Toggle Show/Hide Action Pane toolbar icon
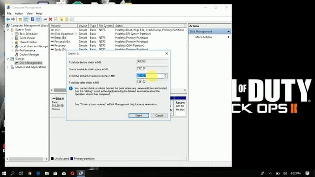The image size is (315, 177). tap(38, 19)
